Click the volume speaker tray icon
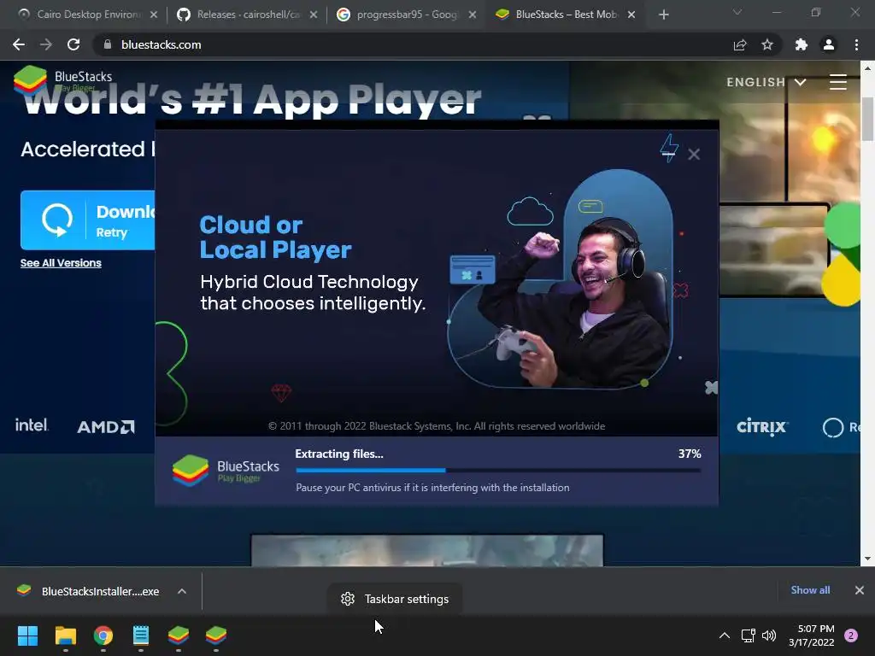Image resolution: width=875 pixels, height=656 pixels. [769, 635]
